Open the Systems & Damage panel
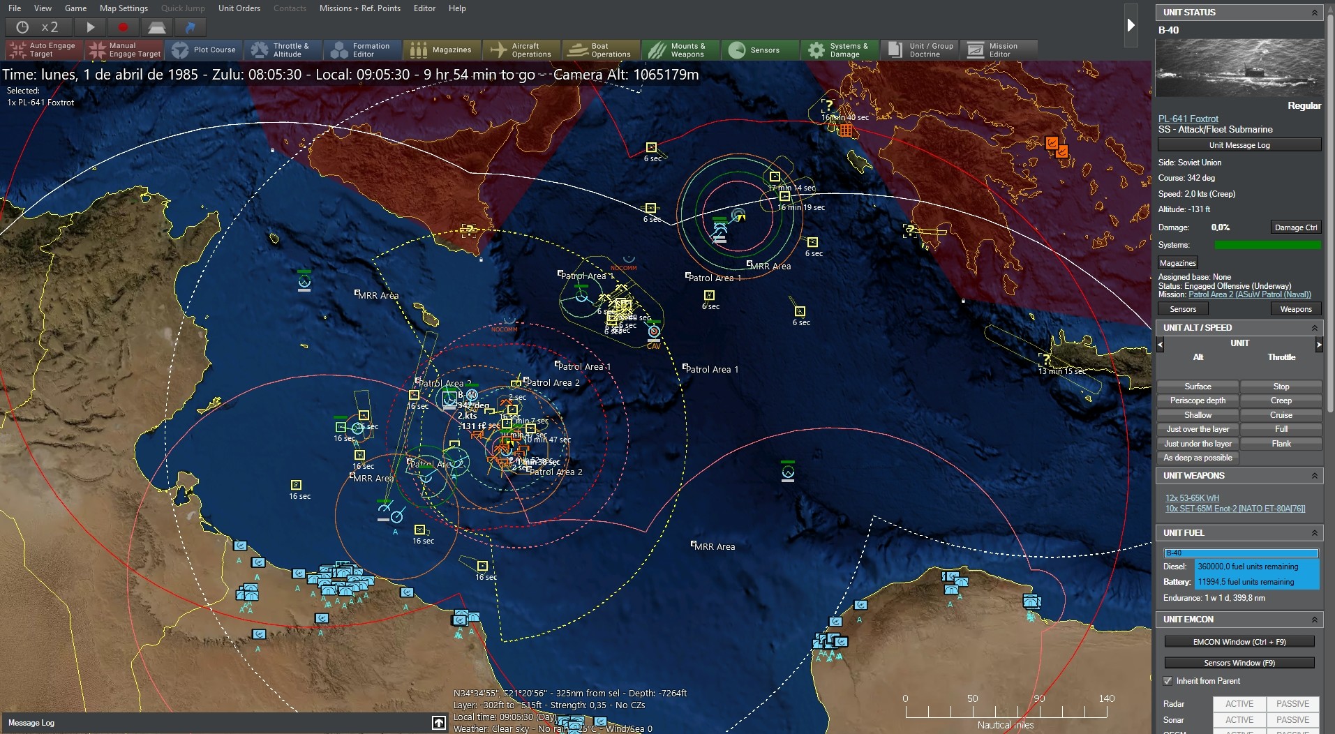Image resolution: width=1335 pixels, height=734 pixels. pos(839,50)
